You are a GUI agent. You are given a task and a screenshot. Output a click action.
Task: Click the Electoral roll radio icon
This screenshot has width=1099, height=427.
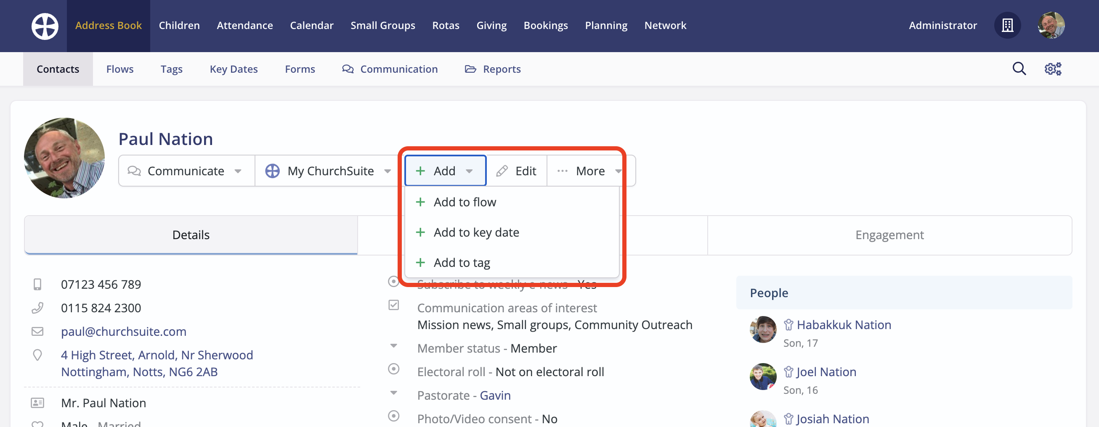coord(393,369)
